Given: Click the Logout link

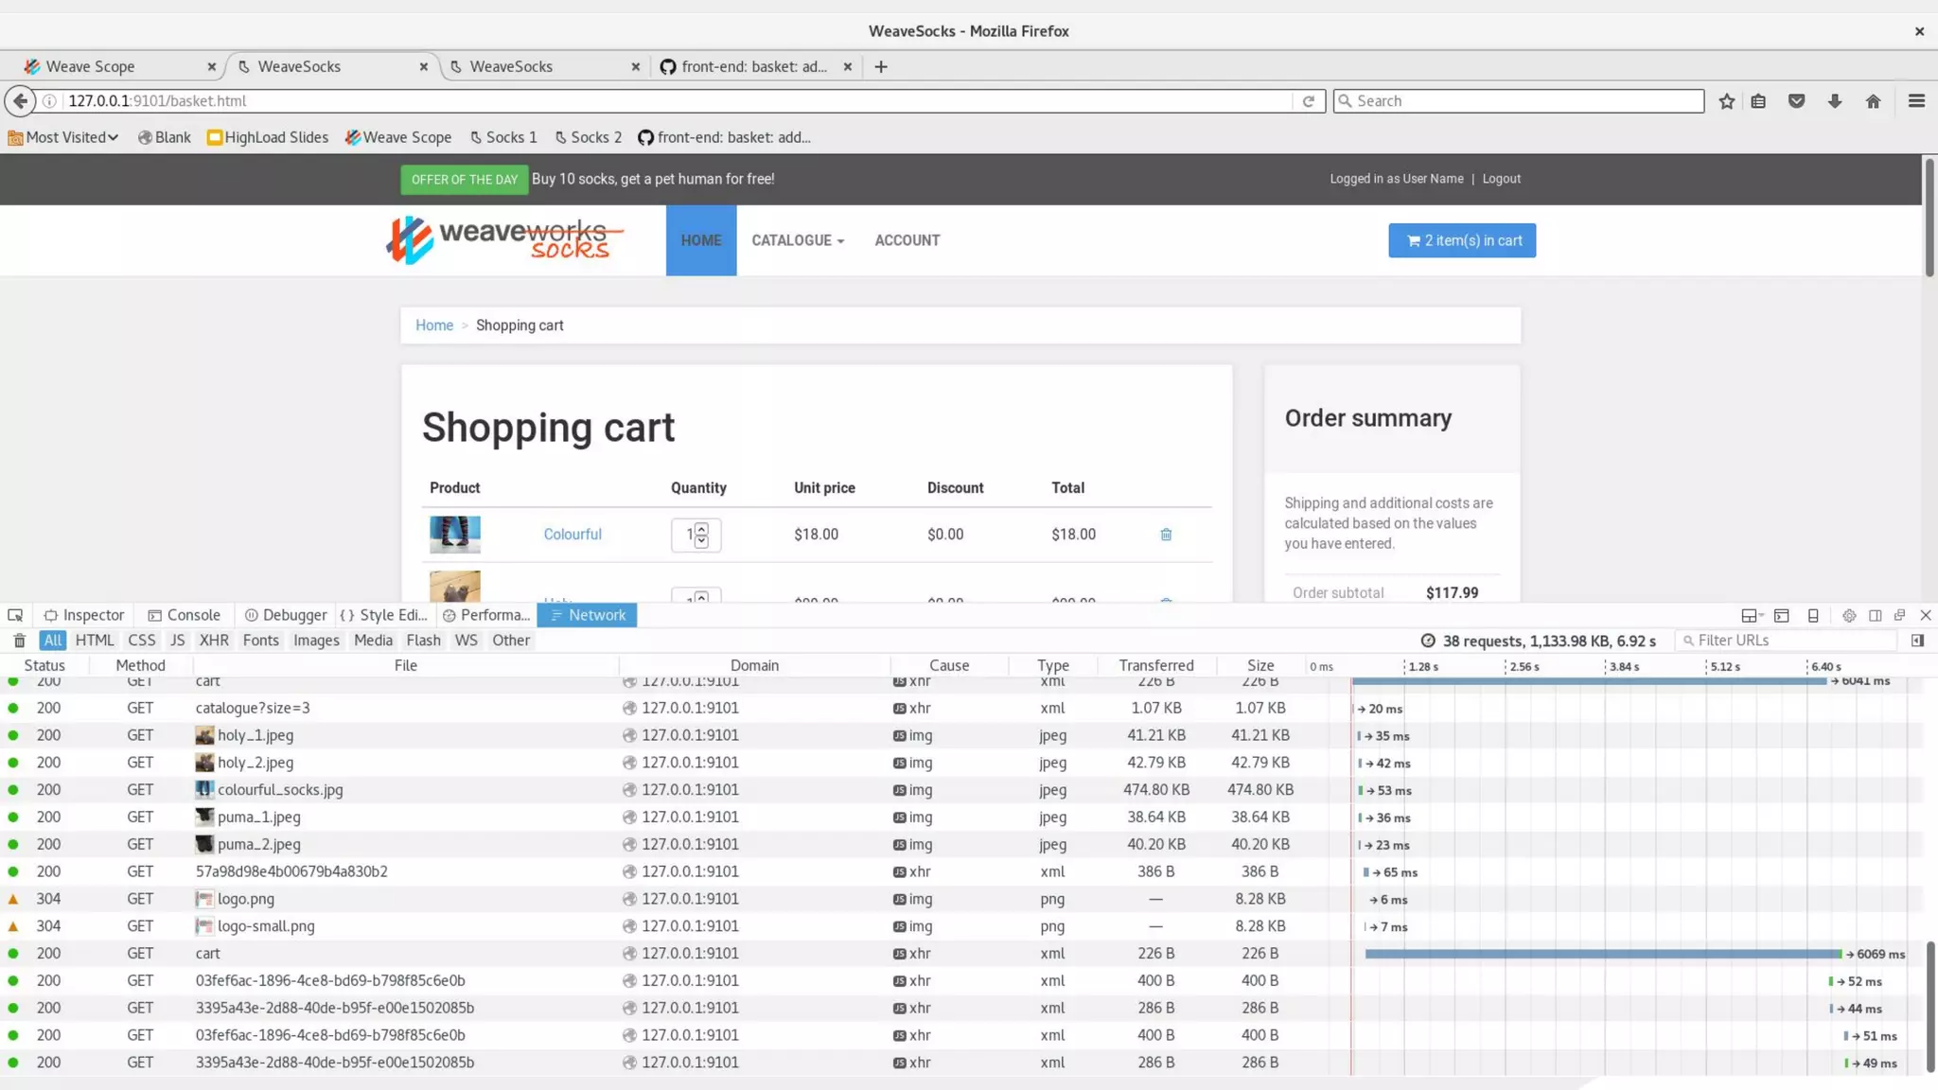Looking at the screenshot, I should [x=1501, y=179].
